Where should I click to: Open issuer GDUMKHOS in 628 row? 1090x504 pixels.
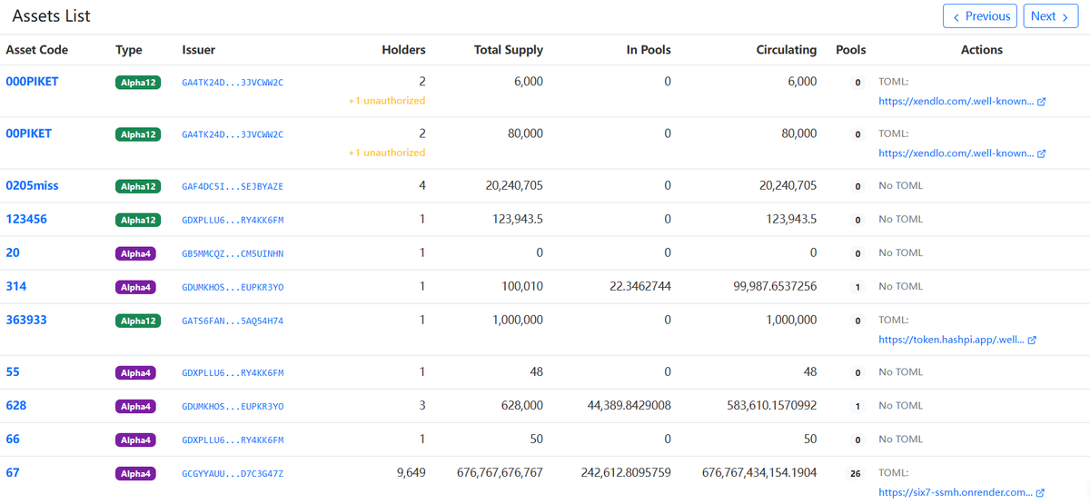coord(233,406)
